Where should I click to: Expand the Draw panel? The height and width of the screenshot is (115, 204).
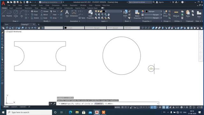coord(16,21)
